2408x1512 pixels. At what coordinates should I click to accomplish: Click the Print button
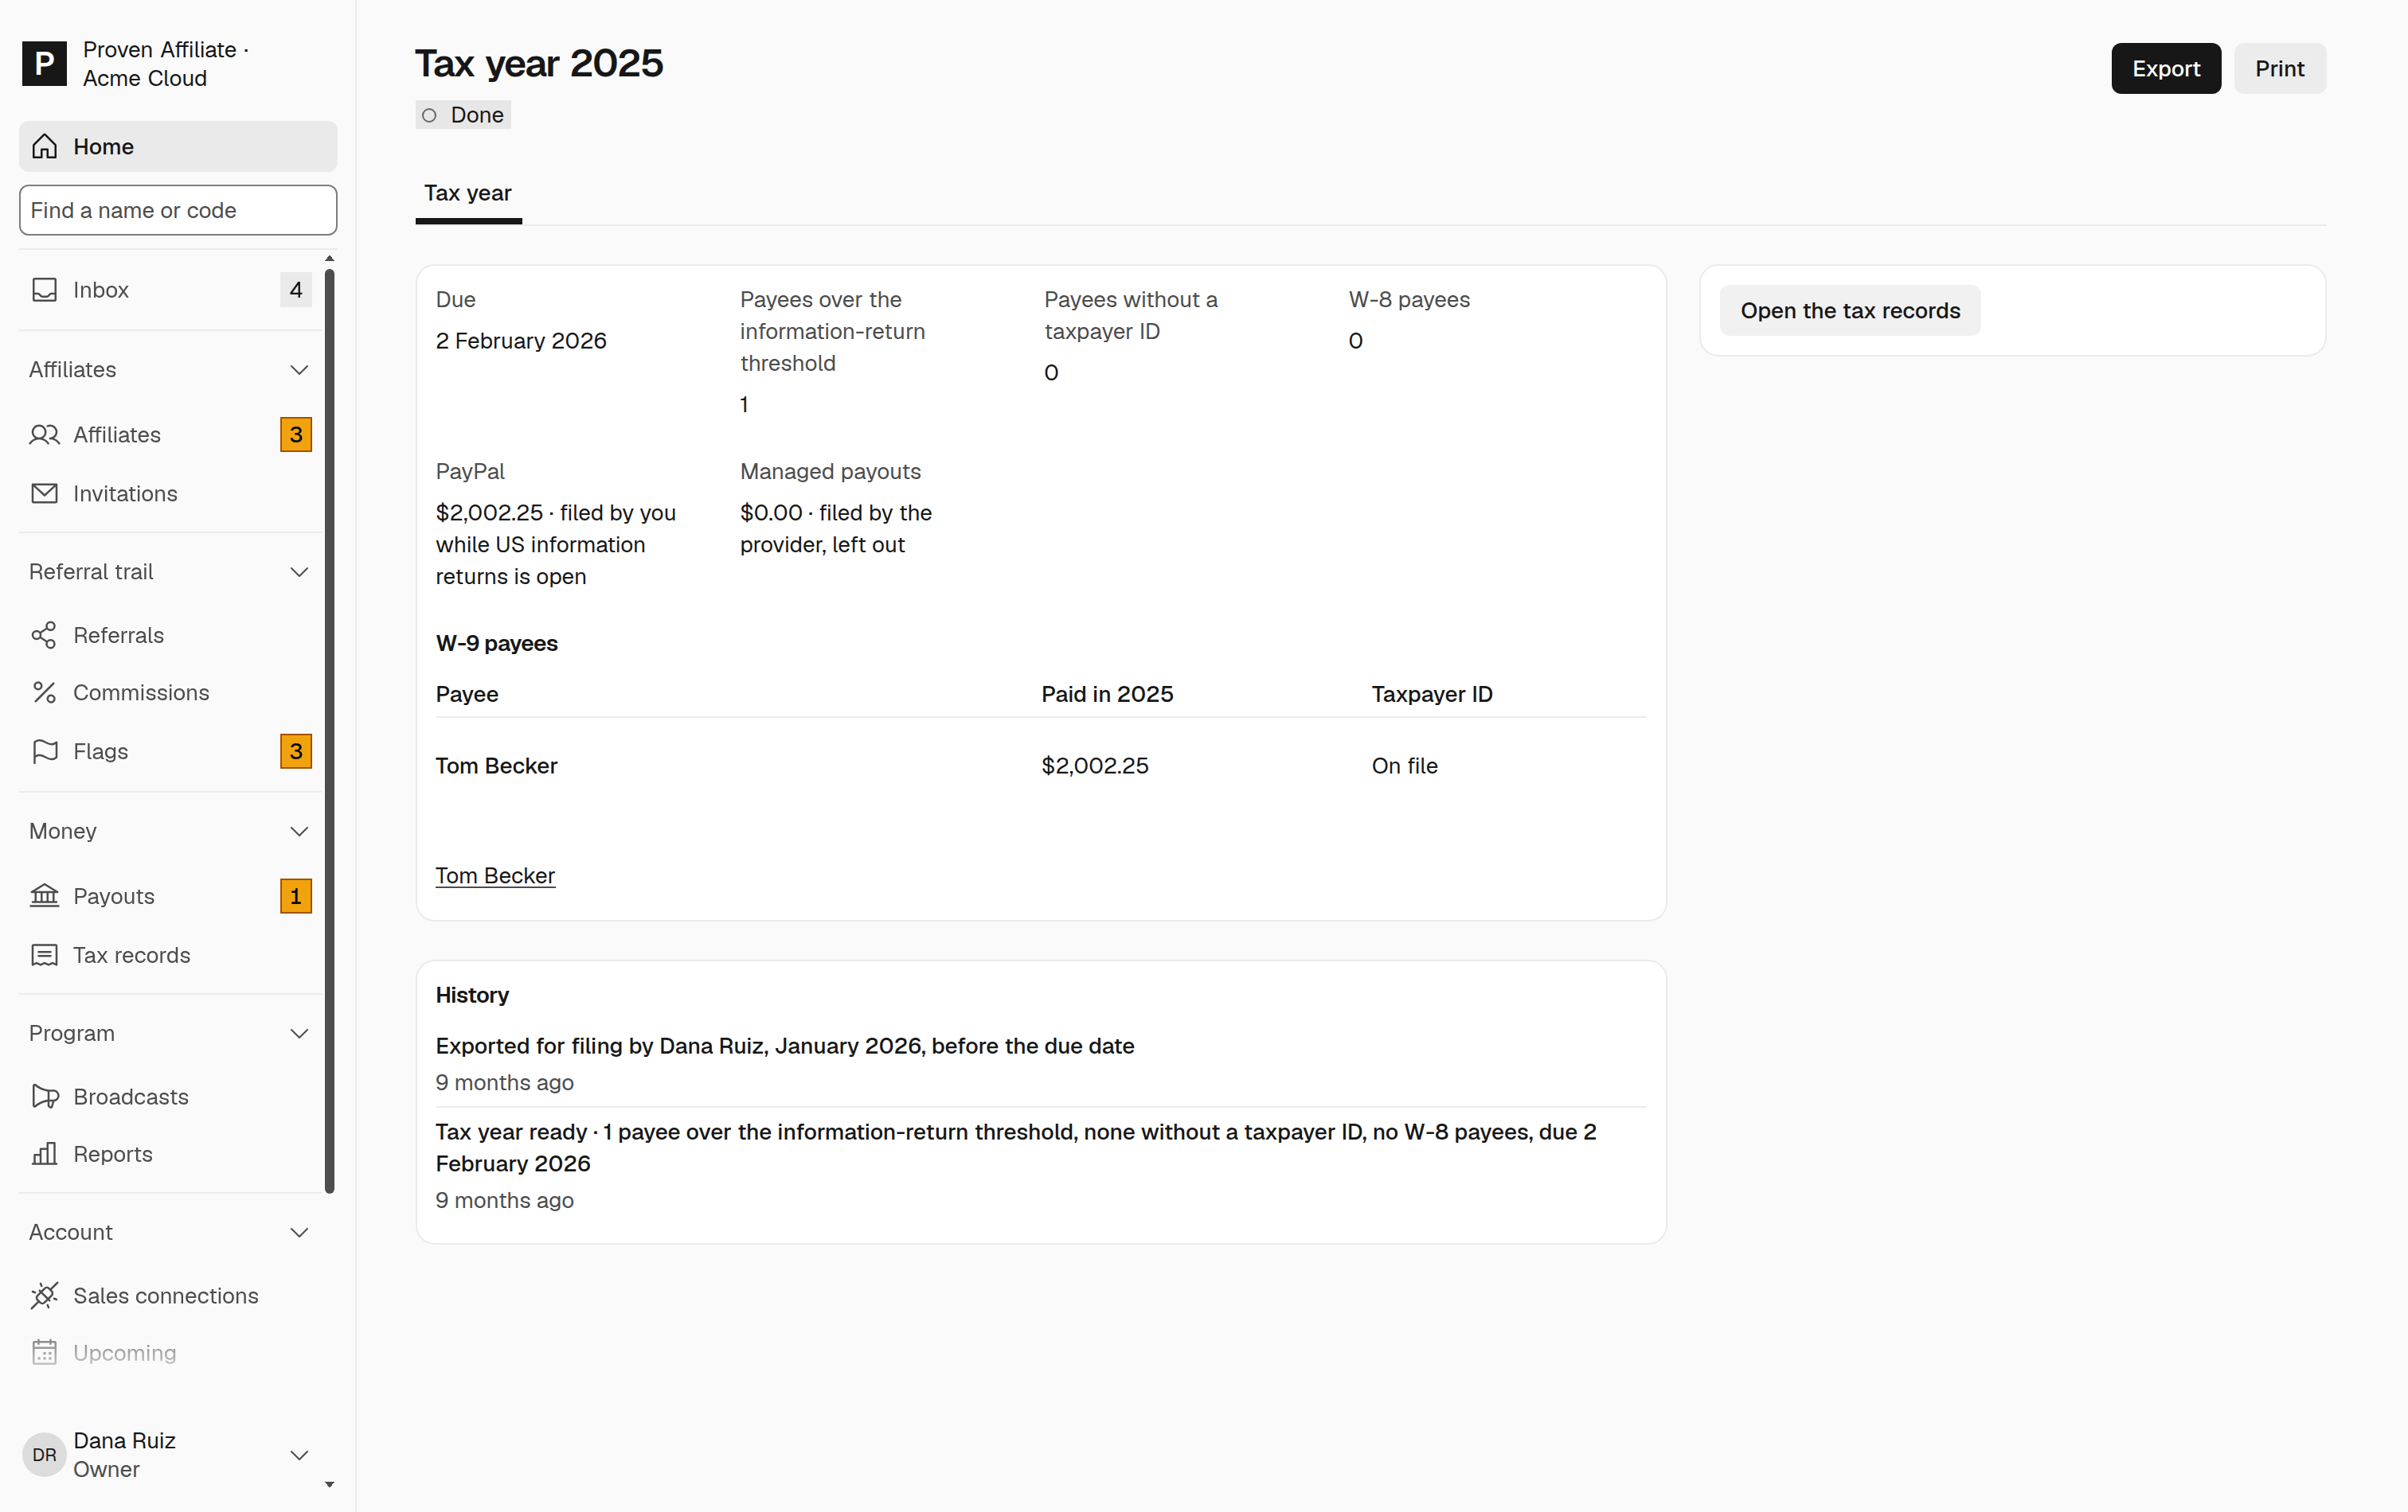pos(2279,69)
